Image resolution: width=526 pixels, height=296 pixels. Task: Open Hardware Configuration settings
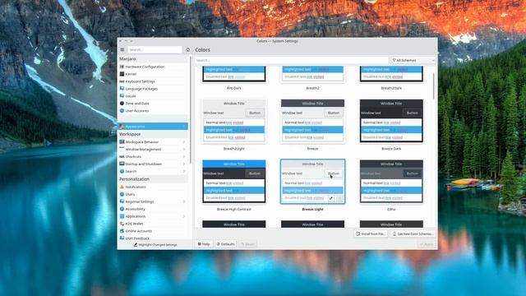click(153, 67)
